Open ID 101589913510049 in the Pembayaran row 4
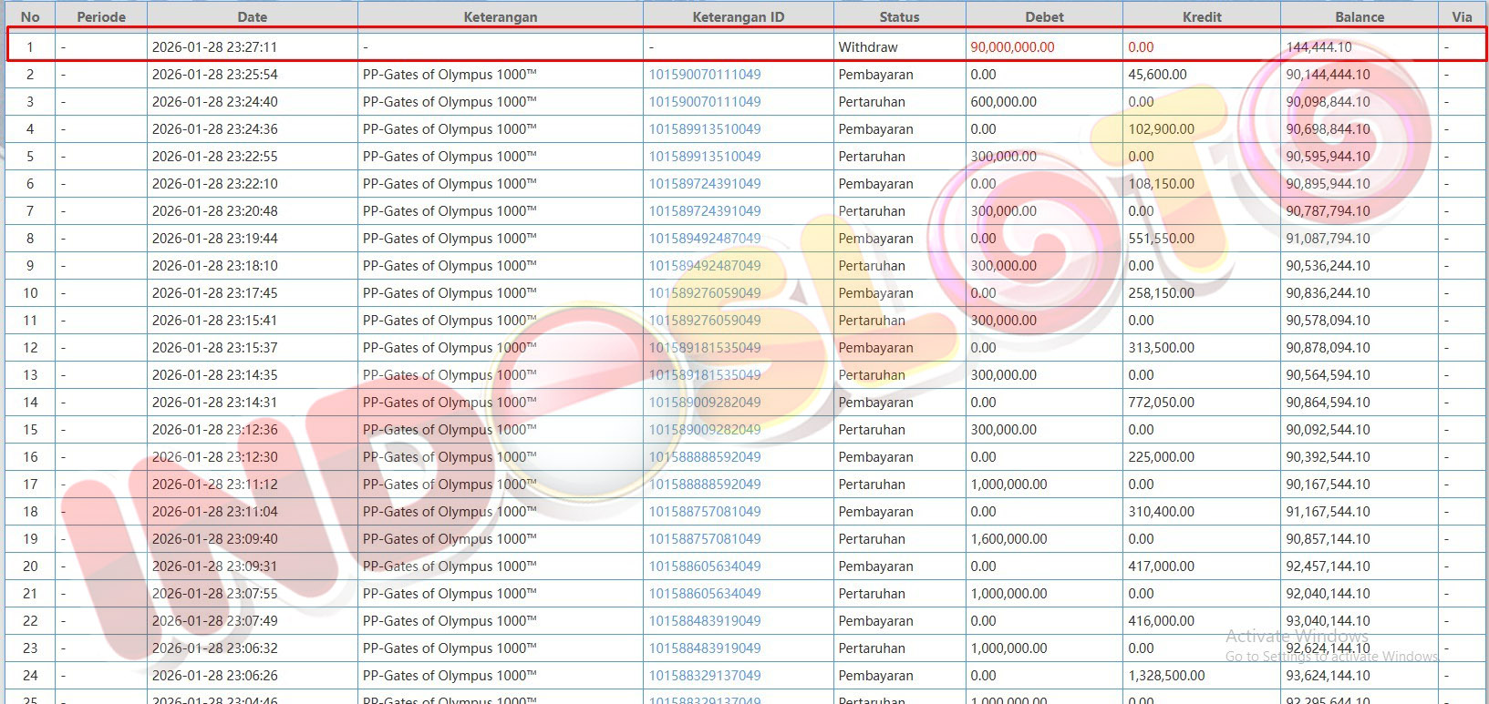 705,129
